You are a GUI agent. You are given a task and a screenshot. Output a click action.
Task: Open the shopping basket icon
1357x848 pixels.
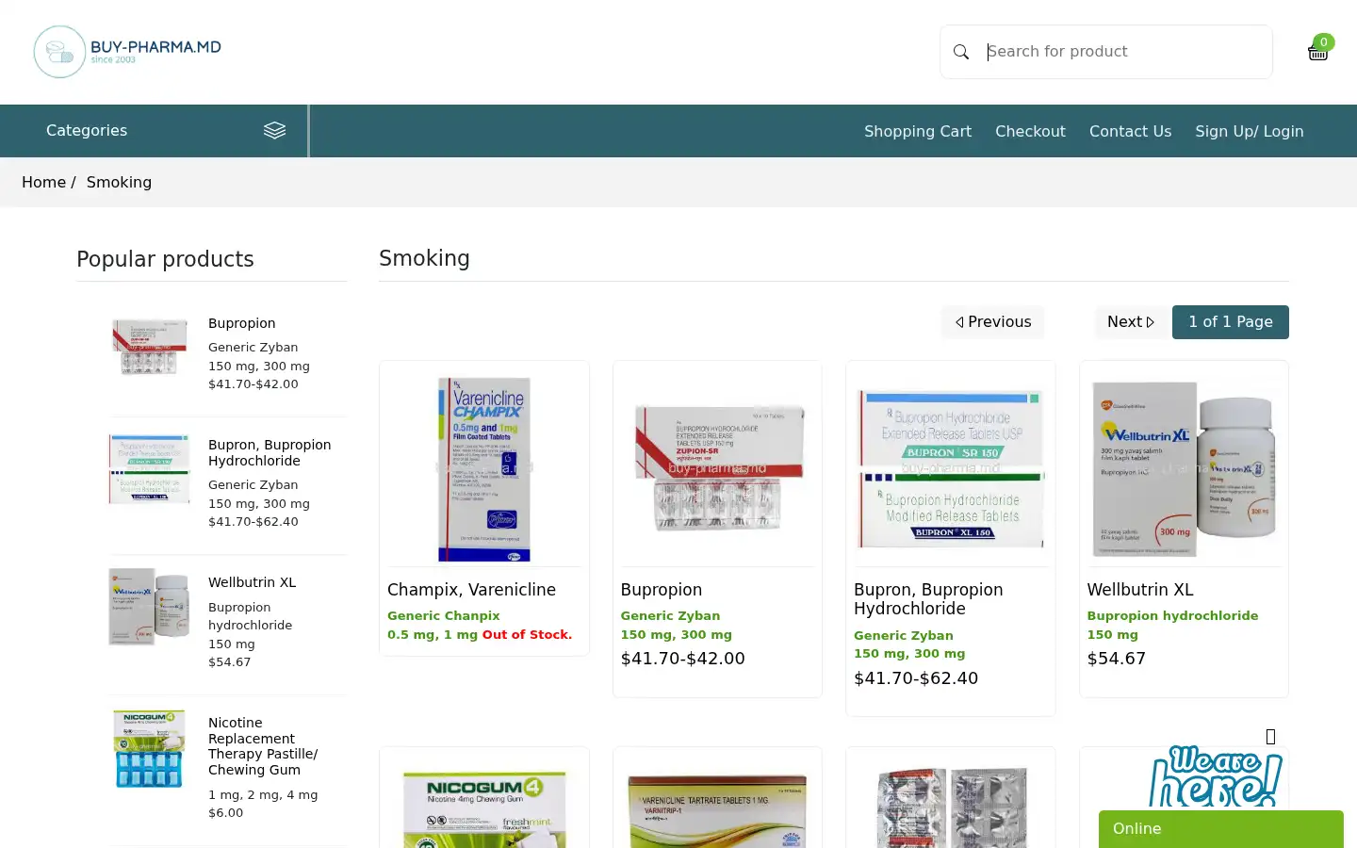[1318, 50]
